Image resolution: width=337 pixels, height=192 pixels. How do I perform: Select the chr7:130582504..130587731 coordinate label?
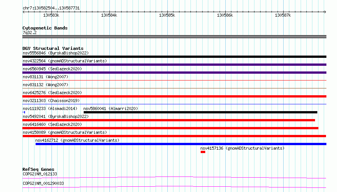(51, 8)
